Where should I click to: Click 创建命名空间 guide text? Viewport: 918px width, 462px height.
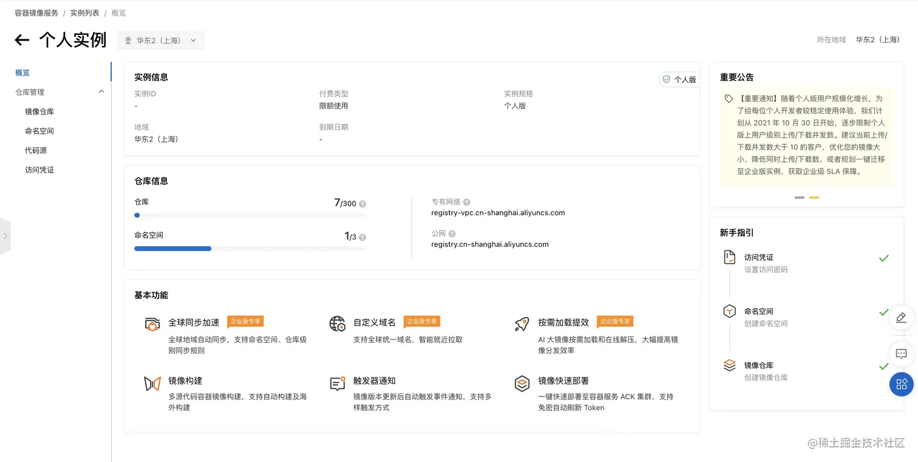(766, 324)
